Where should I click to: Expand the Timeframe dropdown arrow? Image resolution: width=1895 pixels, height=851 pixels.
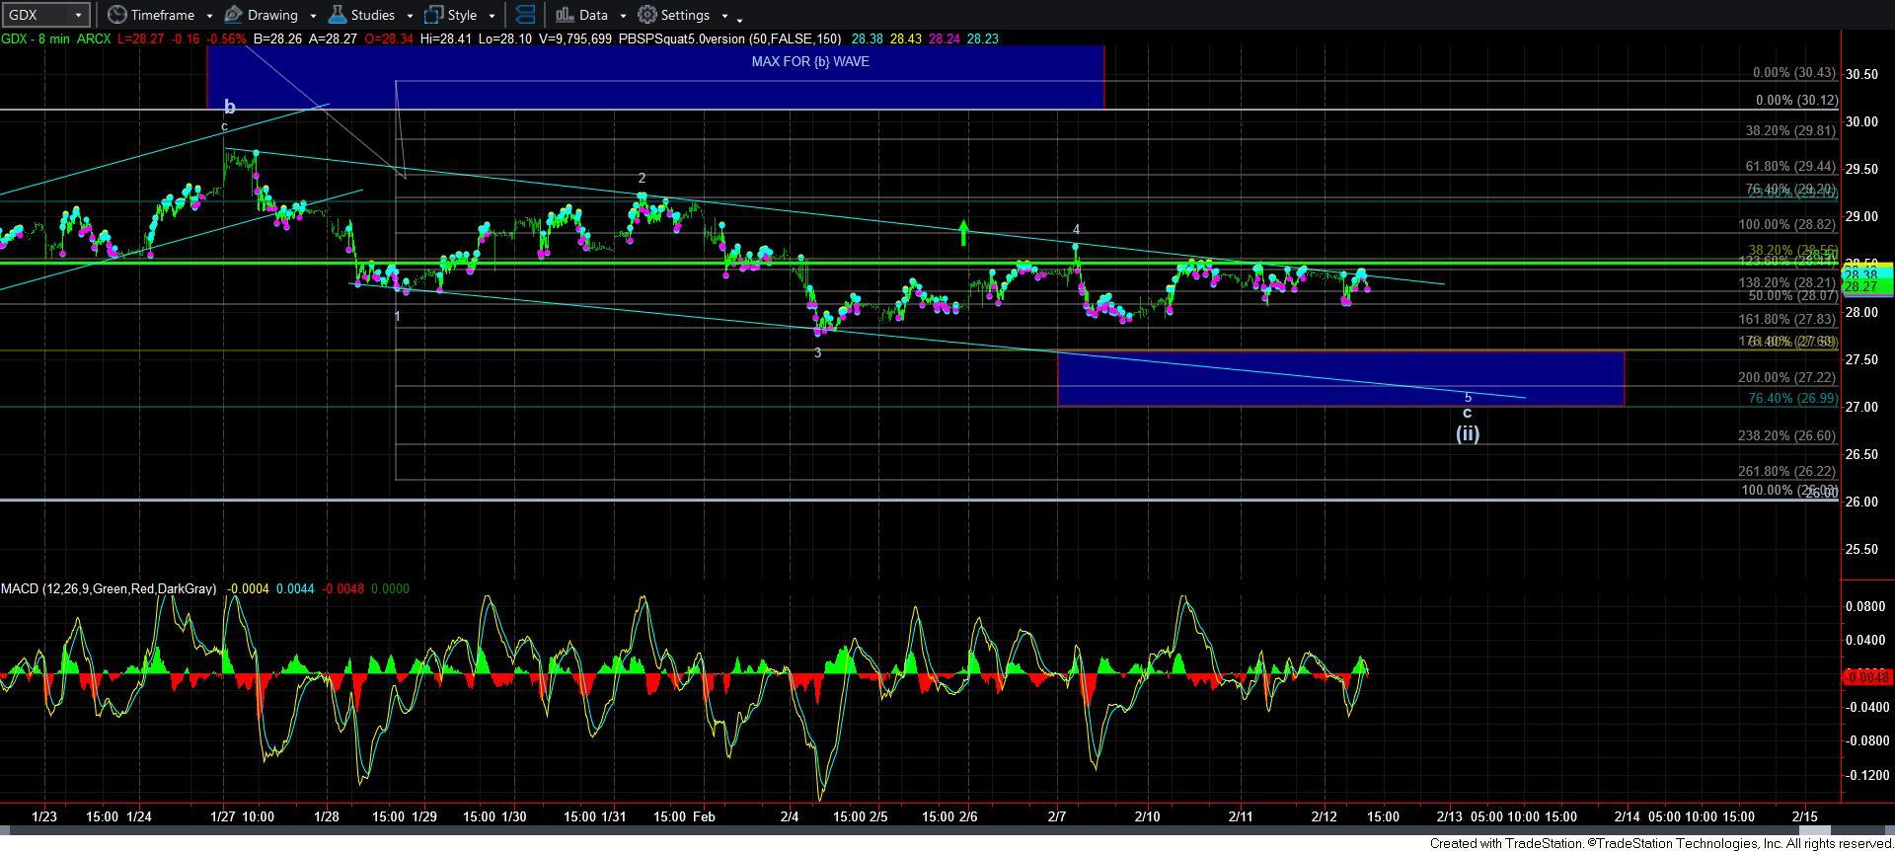[210, 16]
